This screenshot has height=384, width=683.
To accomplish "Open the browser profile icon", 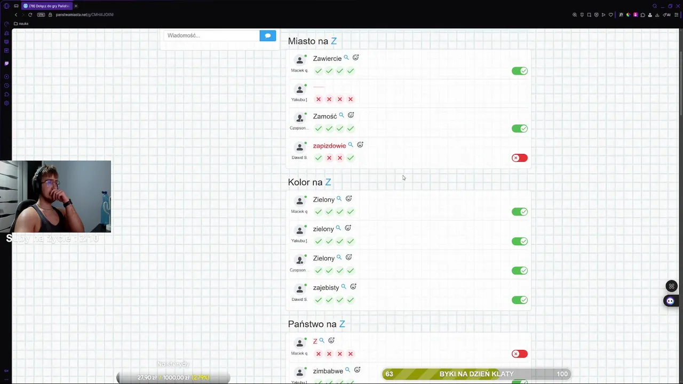I will pyautogui.click(x=649, y=15).
